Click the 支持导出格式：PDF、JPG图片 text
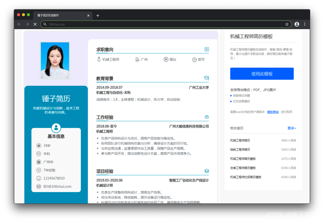This screenshot has height=222, width=324. tap(253, 90)
